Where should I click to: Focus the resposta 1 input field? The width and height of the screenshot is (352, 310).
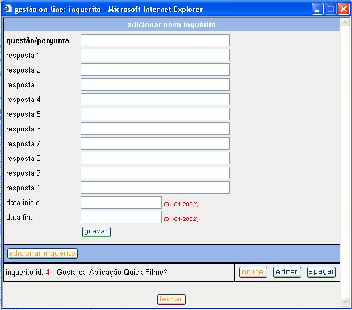pyautogui.click(x=155, y=55)
